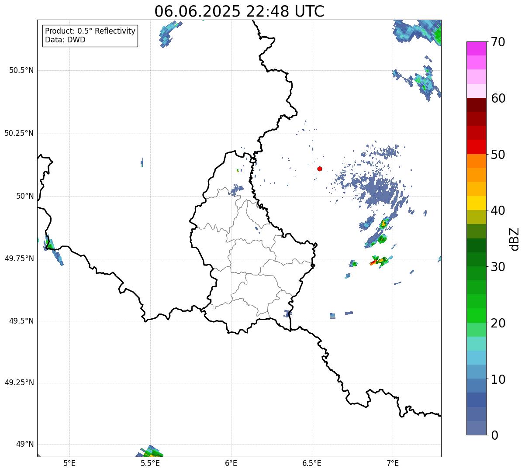This screenshot has height=472, width=525.
Task: Click the orange swatch just below 50 dBZ
Action: (477, 161)
